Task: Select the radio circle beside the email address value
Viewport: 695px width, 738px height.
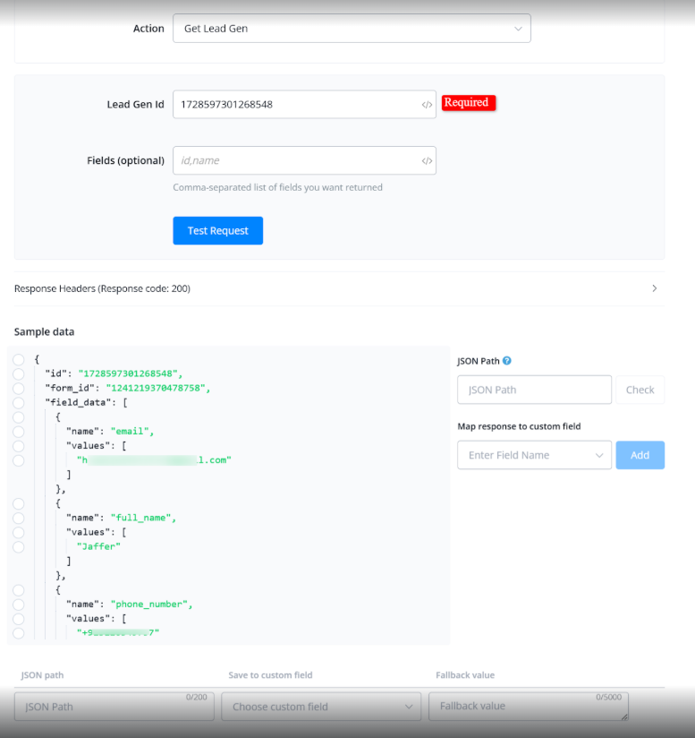Action: pos(19,459)
